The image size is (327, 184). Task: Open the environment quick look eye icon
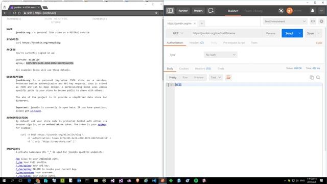pos(313,21)
